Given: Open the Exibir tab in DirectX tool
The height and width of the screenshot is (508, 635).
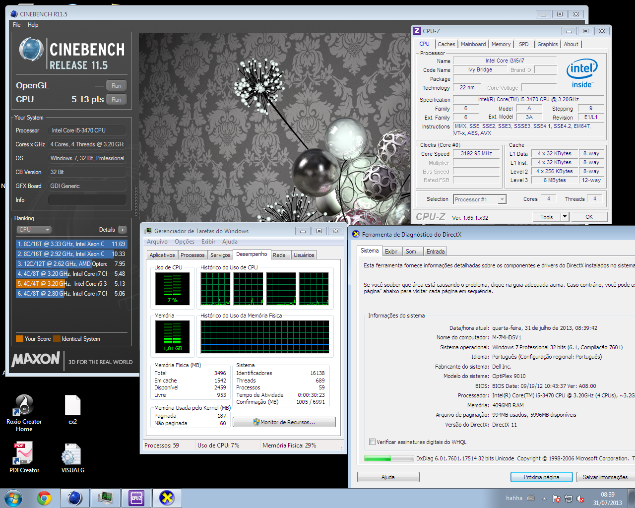Looking at the screenshot, I should 391,252.
